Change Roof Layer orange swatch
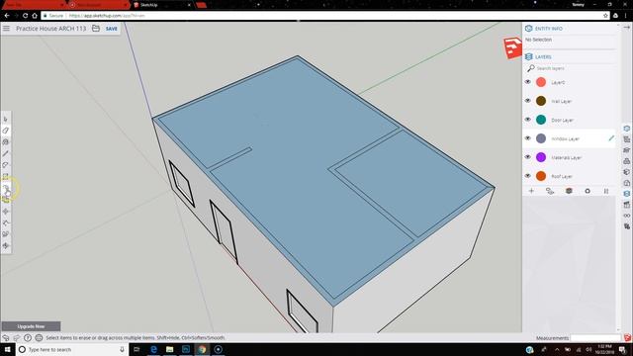The image size is (633, 356). (x=541, y=176)
